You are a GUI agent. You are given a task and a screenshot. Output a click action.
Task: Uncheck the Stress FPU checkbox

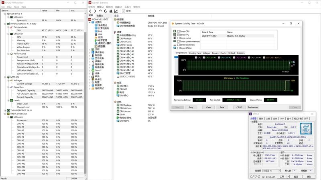178,35
